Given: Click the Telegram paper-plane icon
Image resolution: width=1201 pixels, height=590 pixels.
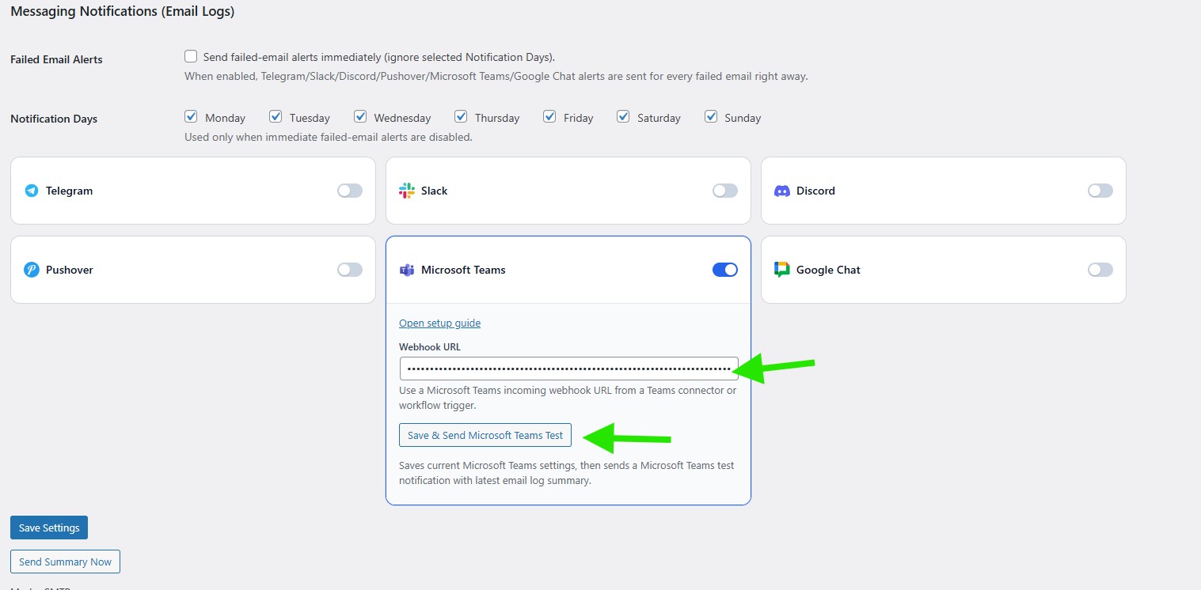Looking at the screenshot, I should pyautogui.click(x=32, y=191).
